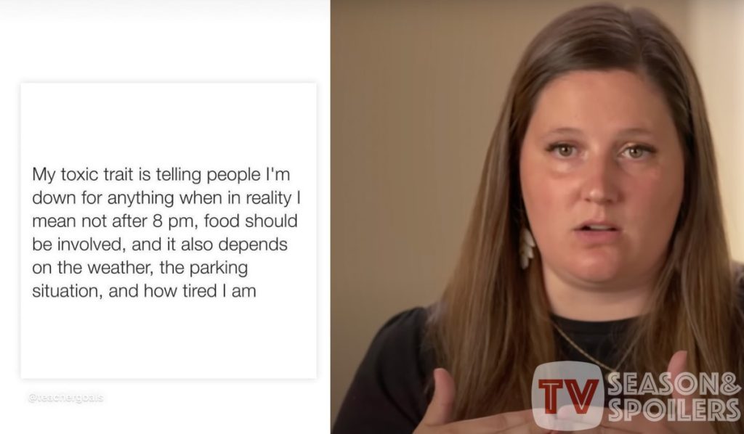Click the woman's open mouth
Viewport: 744px width, 434px height.
(597, 228)
